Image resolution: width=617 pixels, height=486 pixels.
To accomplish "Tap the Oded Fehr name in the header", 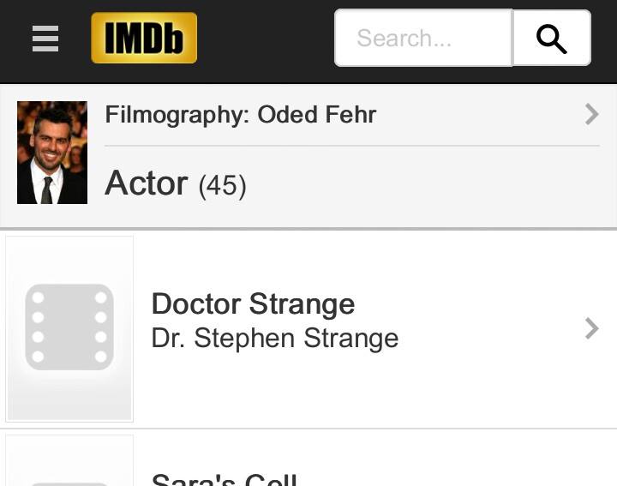I will point(317,115).
